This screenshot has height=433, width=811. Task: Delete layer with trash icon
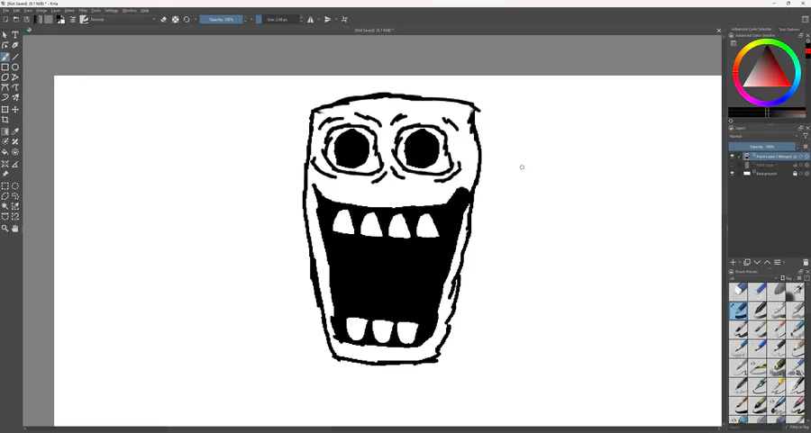tap(806, 263)
